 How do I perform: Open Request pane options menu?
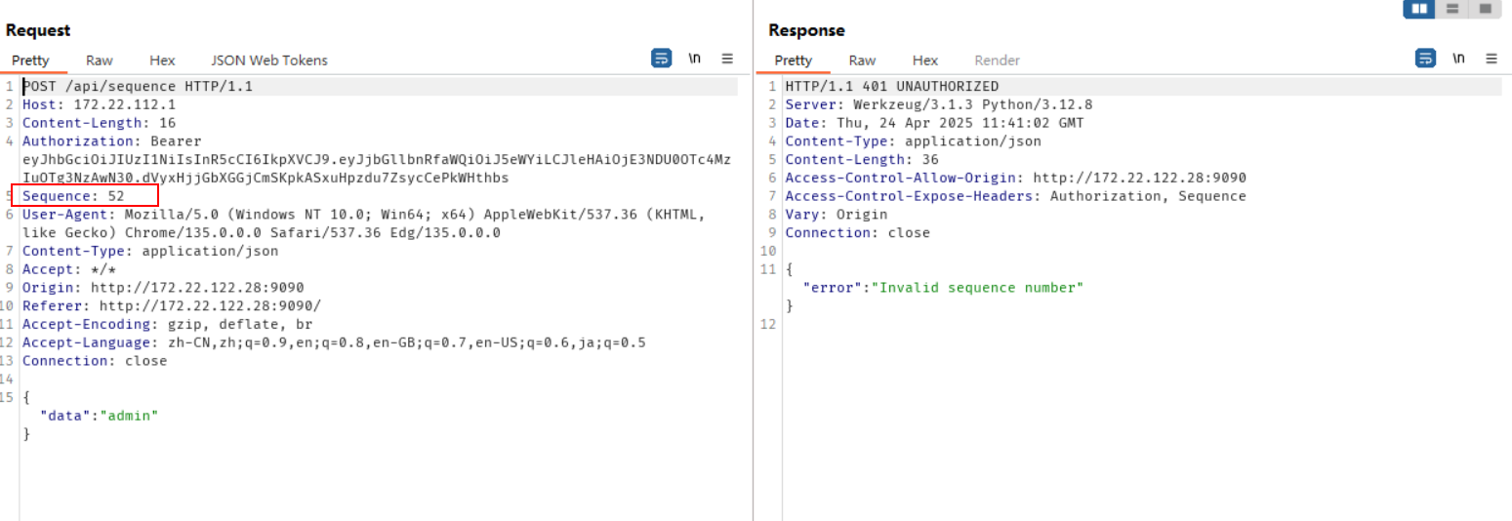727,59
